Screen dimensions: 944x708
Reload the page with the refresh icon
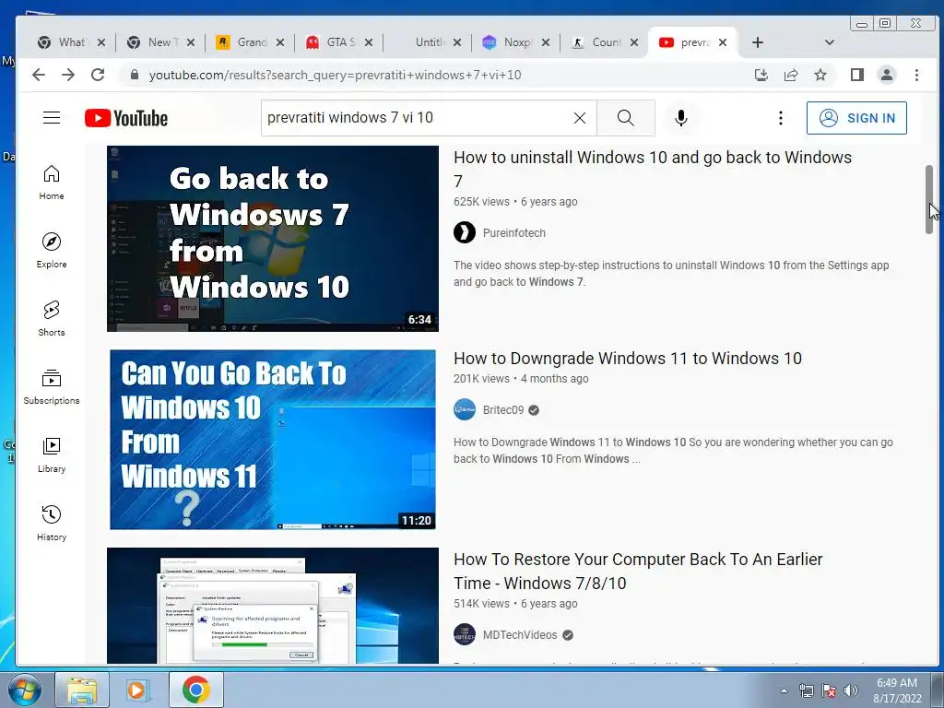tap(98, 75)
